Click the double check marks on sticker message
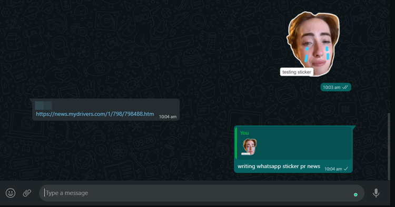The image size is (395, 207). click(x=345, y=87)
